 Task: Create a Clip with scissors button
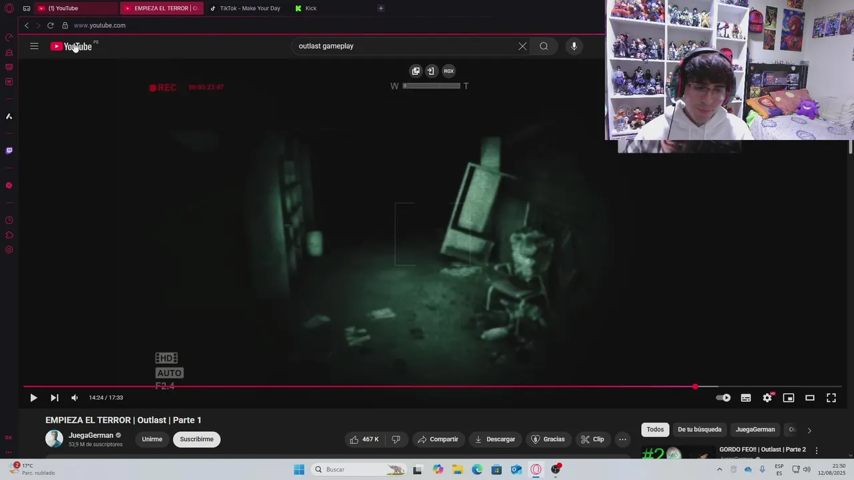point(592,439)
